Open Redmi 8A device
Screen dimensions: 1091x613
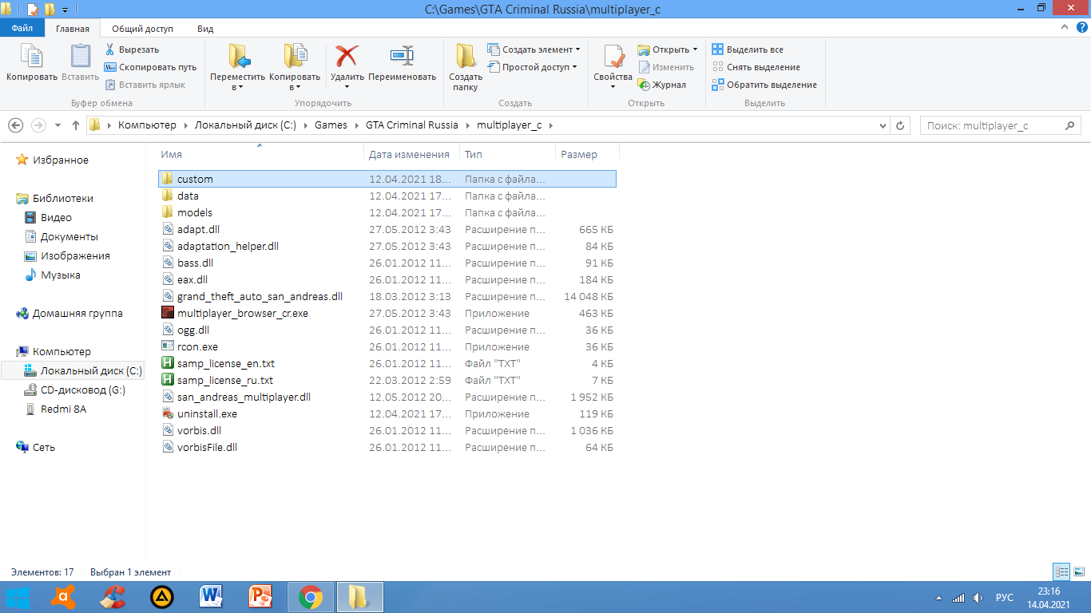(x=55, y=409)
